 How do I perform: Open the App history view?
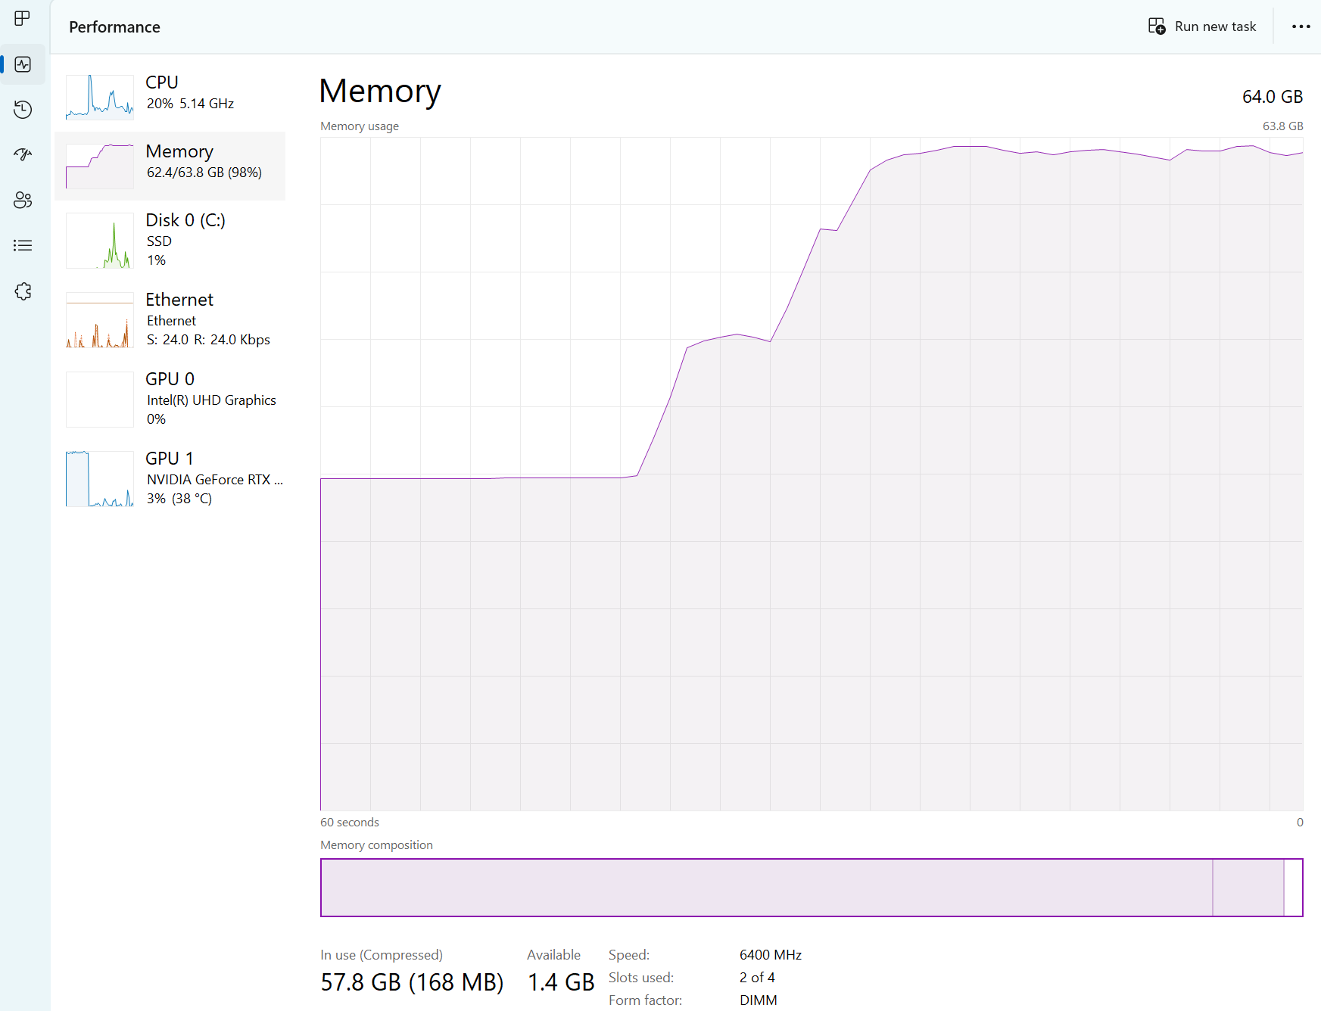coord(22,110)
